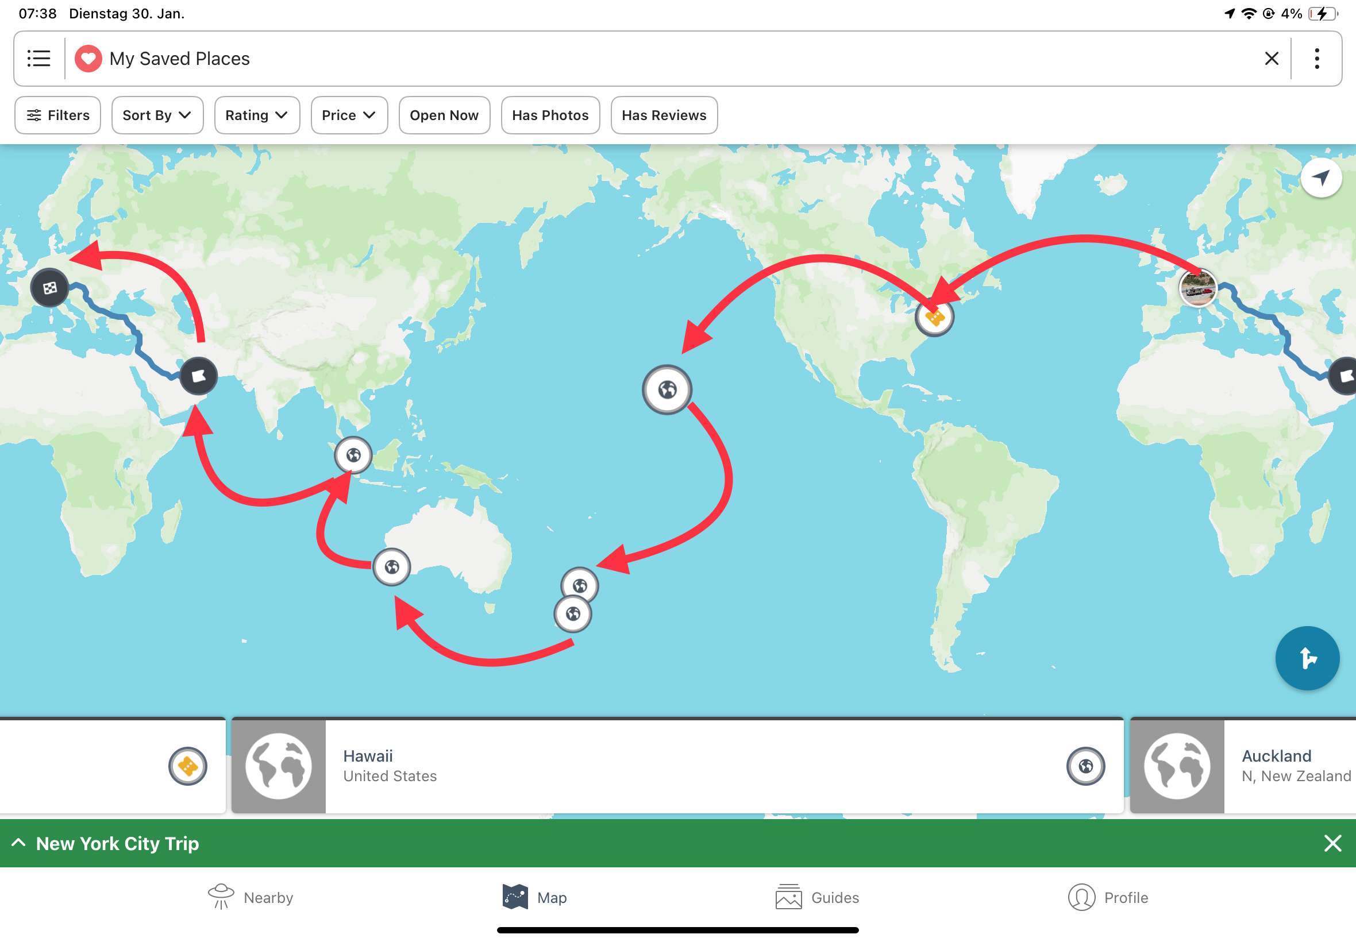Expand the Price dropdown

click(348, 115)
